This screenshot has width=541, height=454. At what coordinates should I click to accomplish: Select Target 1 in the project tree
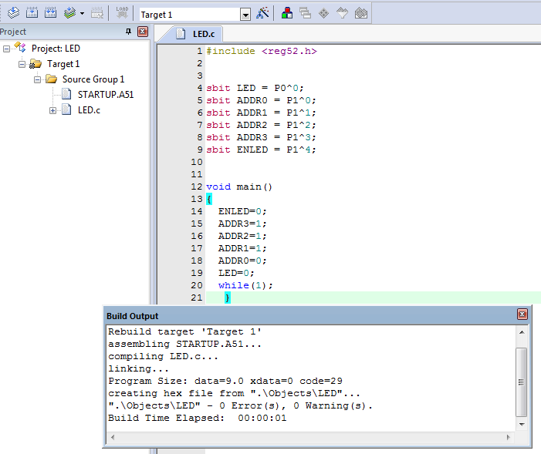[x=63, y=64]
